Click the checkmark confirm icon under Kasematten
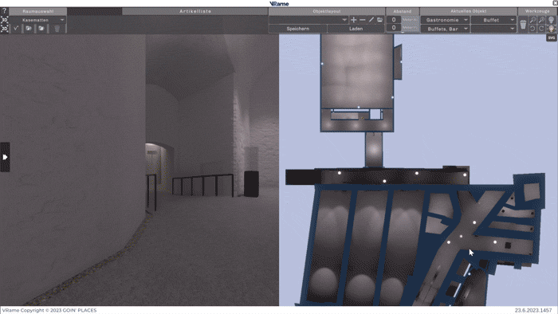Viewport: 558px width, 314px height. click(16, 29)
